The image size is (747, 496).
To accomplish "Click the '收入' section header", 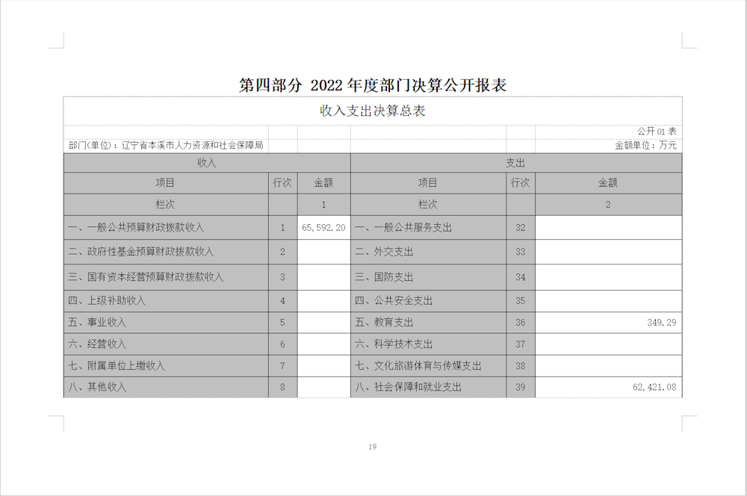I will tap(207, 163).
